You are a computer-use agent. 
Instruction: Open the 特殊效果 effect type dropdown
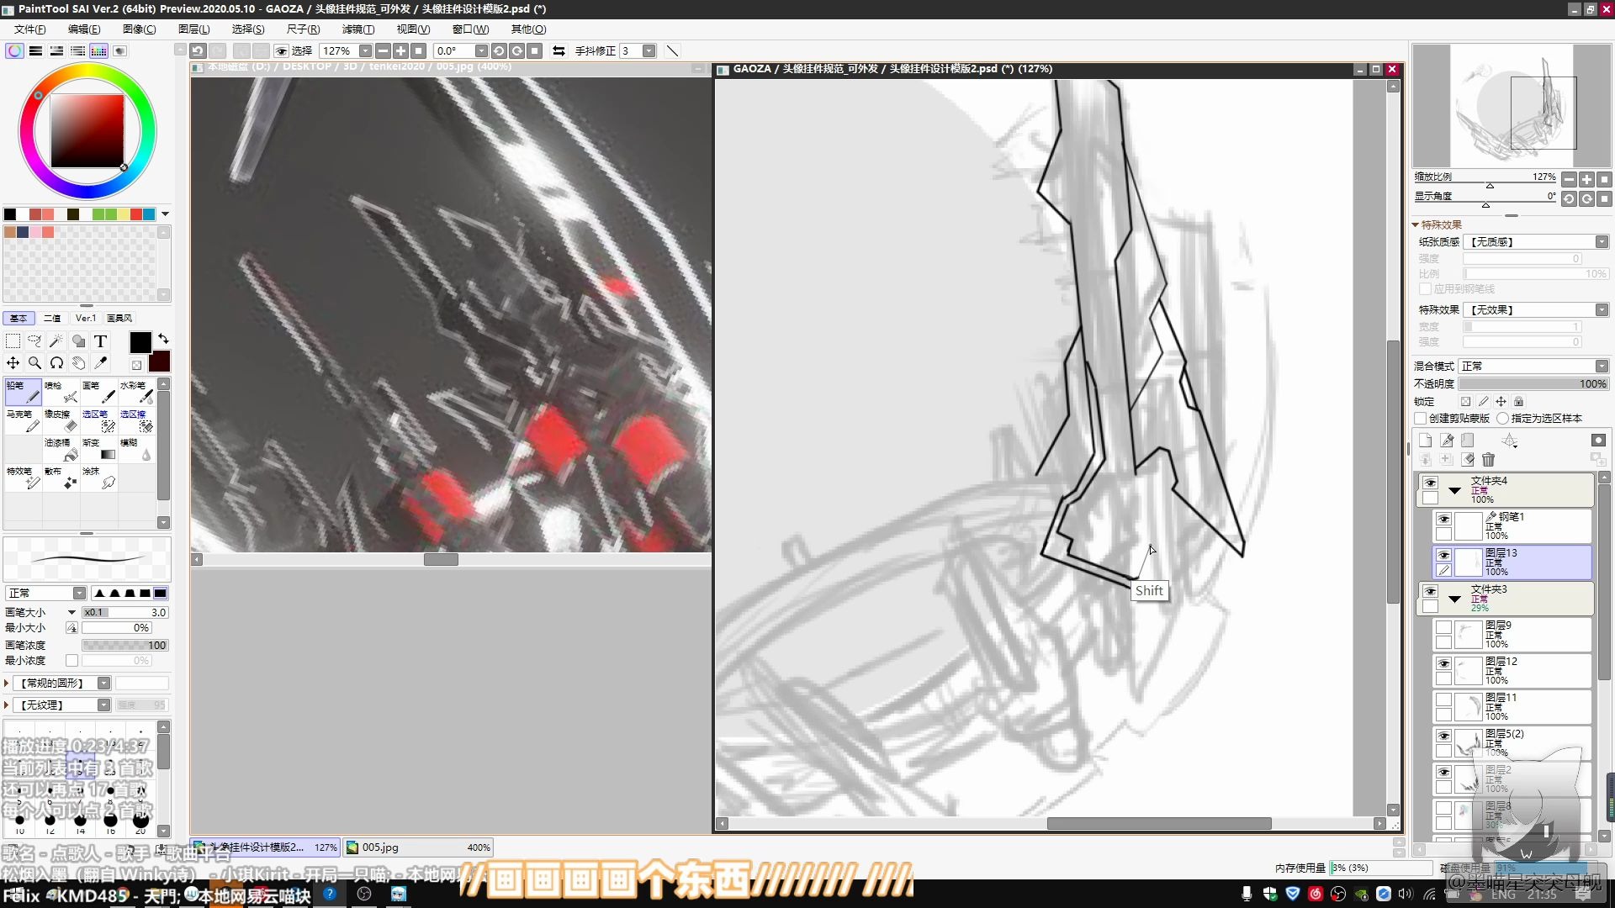click(x=1602, y=309)
